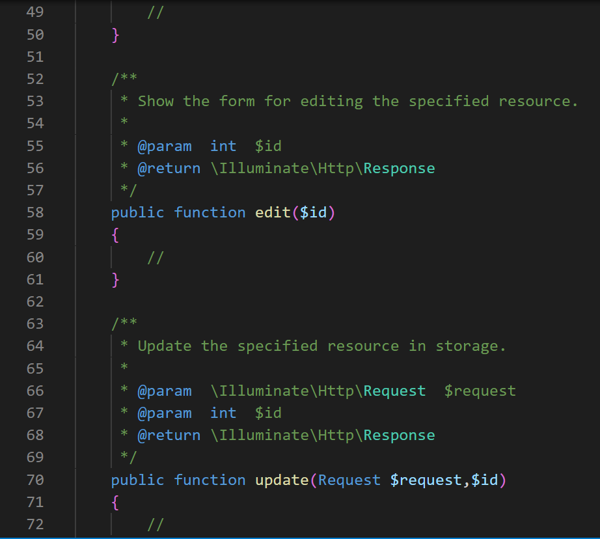Click the comment slashes on line 60
600x539 pixels.
tap(155, 258)
